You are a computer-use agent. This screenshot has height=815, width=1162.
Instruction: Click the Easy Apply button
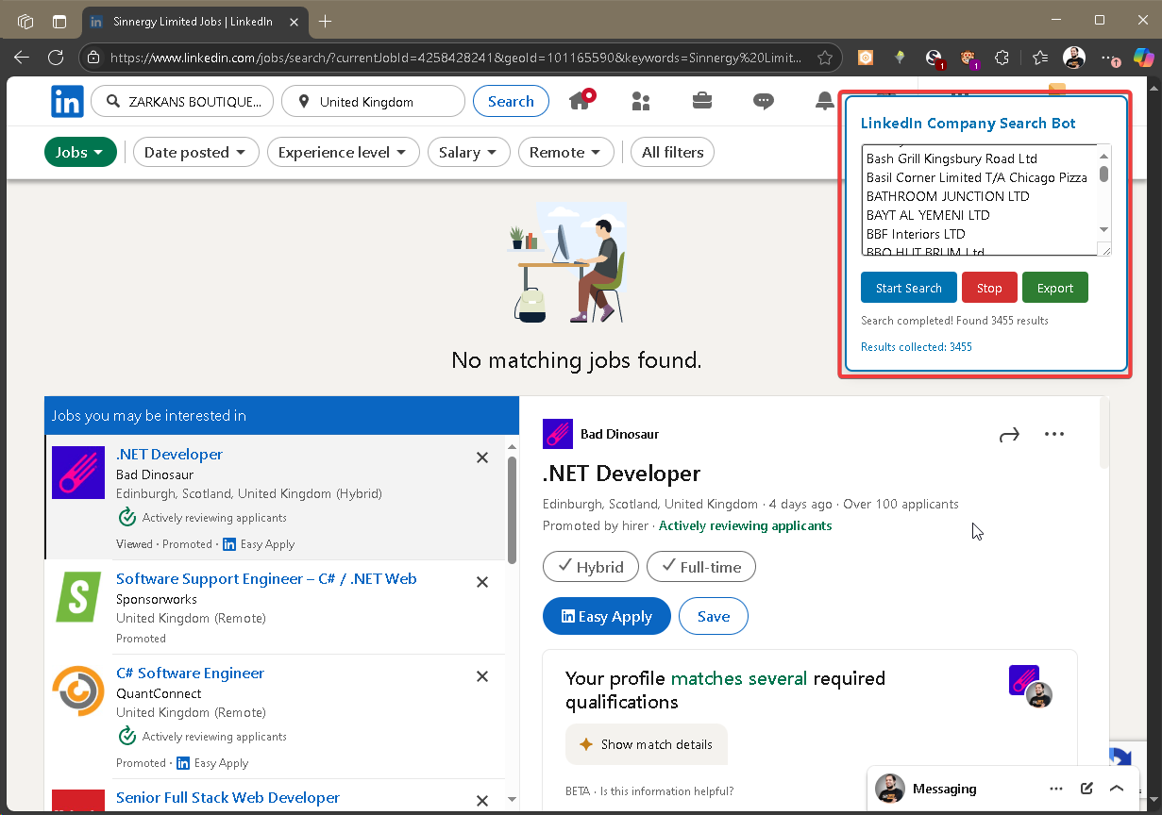click(607, 616)
